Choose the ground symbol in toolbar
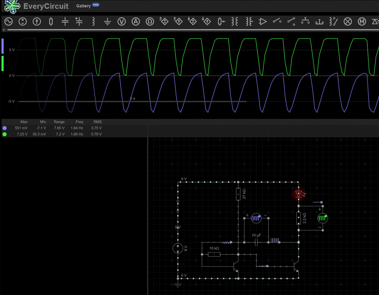This screenshot has width=379, height=295. point(108,22)
